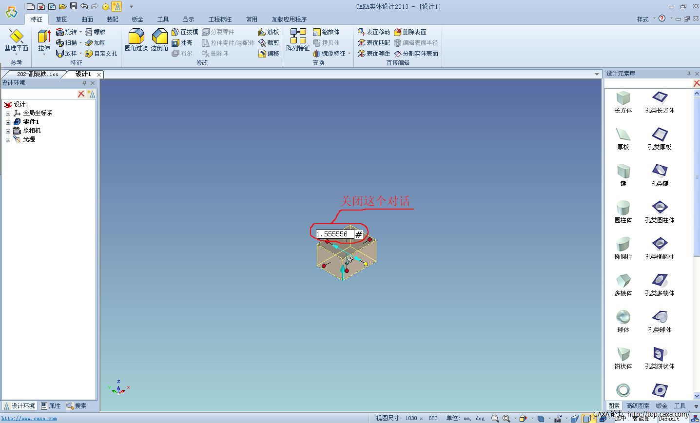The image size is (700, 423).
Task: Click the CAXA application logo button
Action: pos(11,11)
